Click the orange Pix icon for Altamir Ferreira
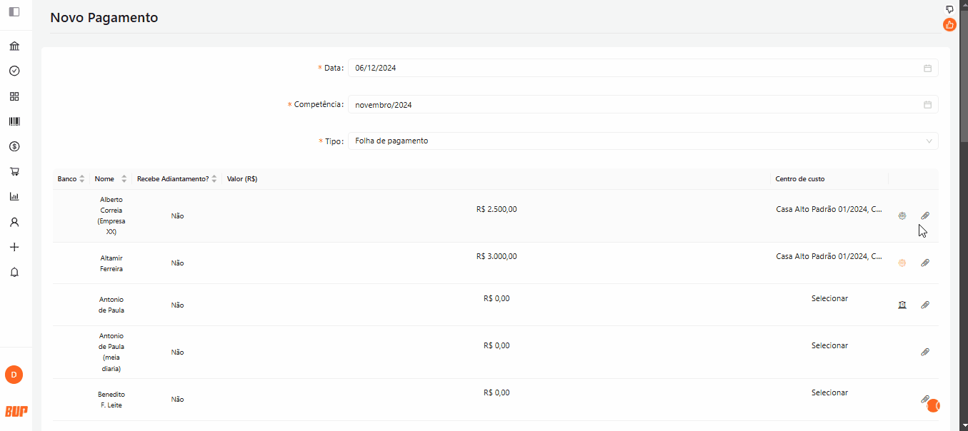968x431 pixels. point(902,263)
